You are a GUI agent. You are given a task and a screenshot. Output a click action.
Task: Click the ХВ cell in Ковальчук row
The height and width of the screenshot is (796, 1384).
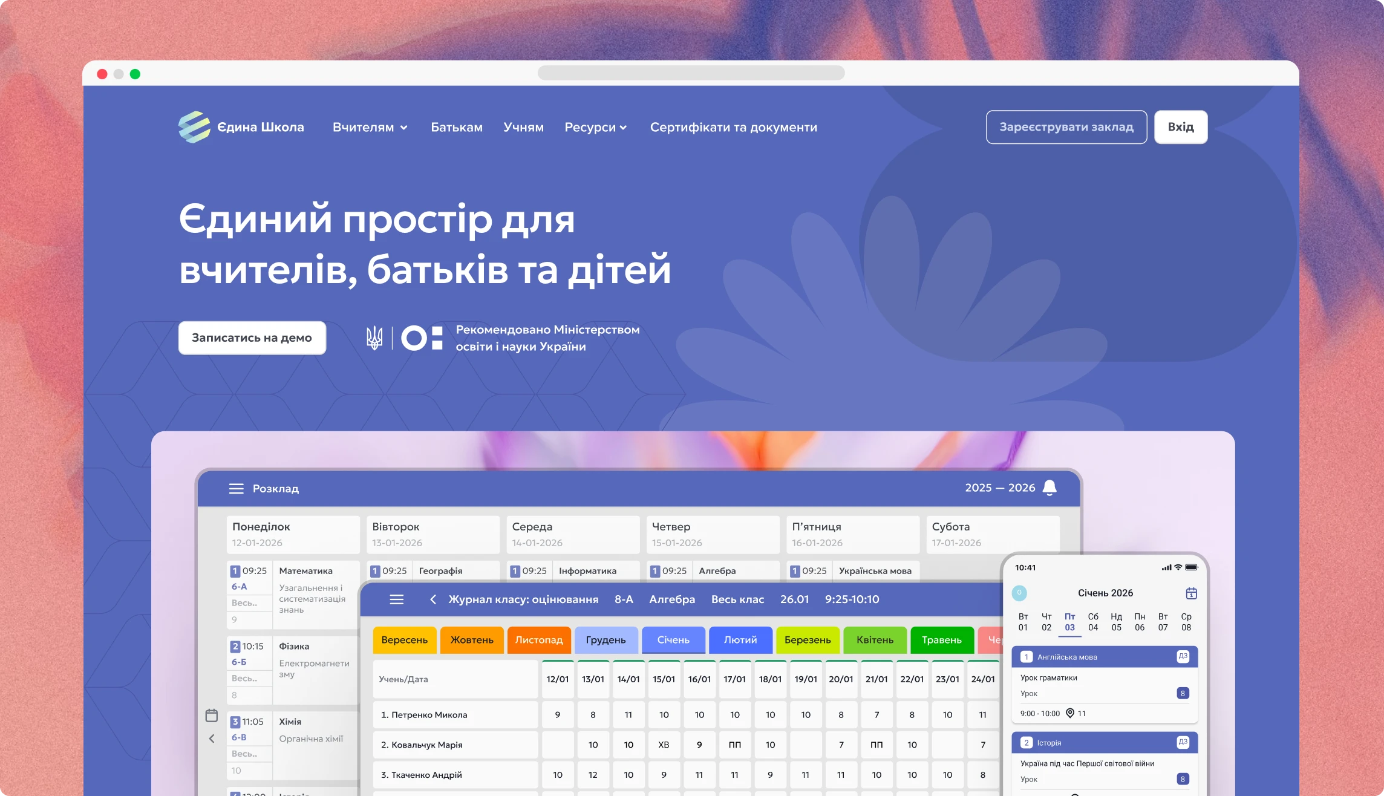pyautogui.click(x=664, y=745)
